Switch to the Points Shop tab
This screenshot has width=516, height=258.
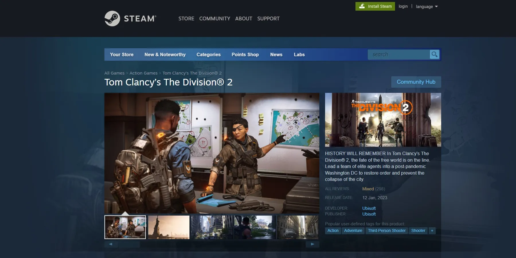click(x=245, y=54)
